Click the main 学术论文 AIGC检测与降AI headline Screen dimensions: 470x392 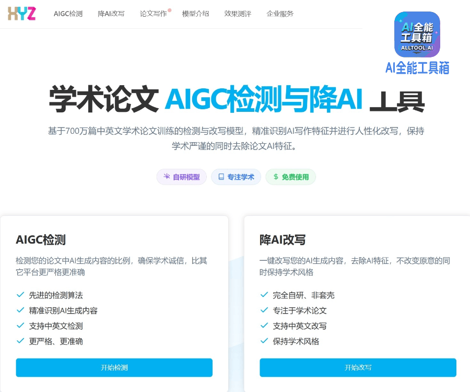(x=237, y=99)
